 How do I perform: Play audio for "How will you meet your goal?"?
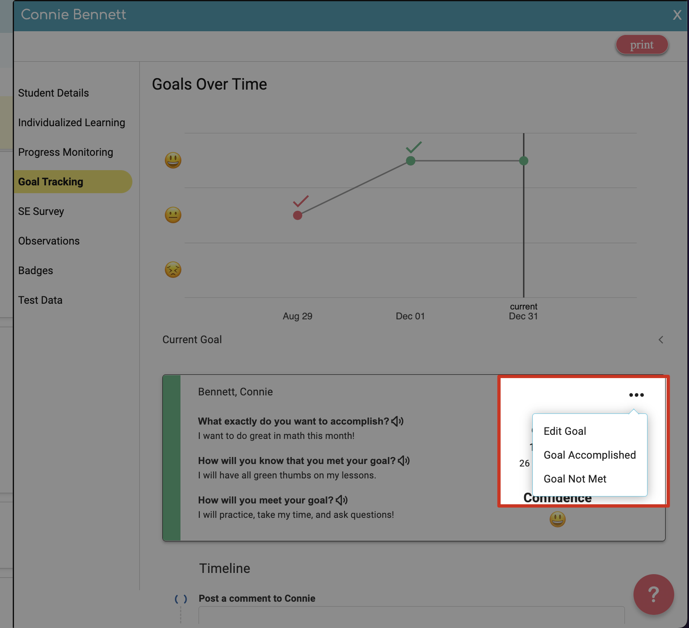[x=342, y=500]
